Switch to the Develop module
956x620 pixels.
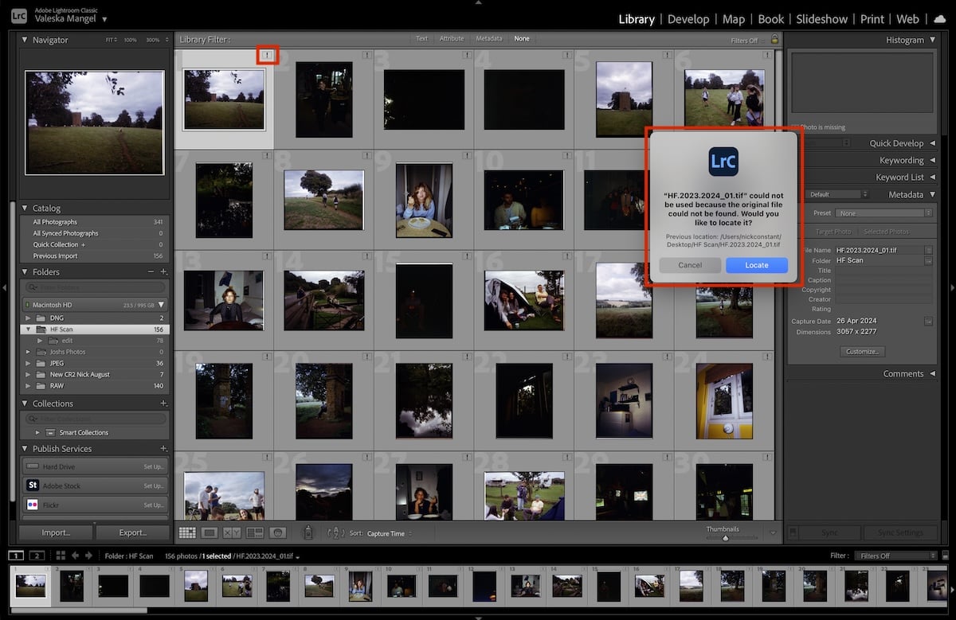pyautogui.click(x=688, y=18)
